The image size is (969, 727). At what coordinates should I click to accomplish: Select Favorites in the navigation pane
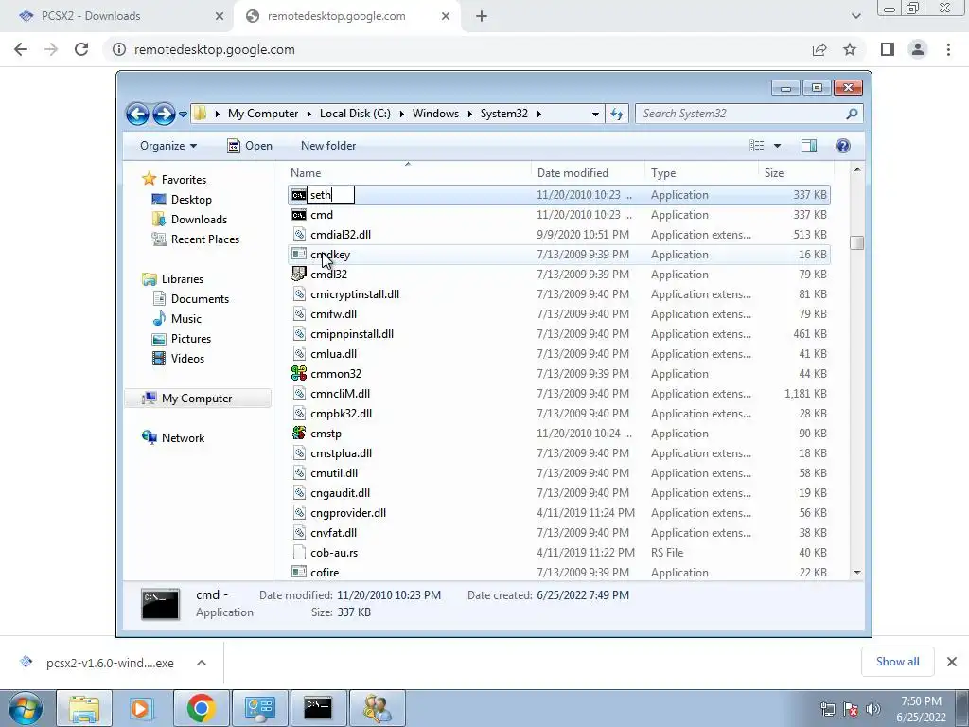click(174, 179)
